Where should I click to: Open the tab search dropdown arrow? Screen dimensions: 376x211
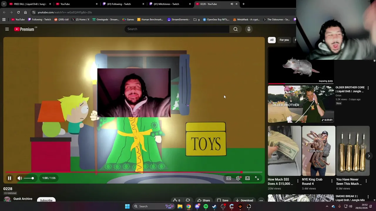(4, 4)
